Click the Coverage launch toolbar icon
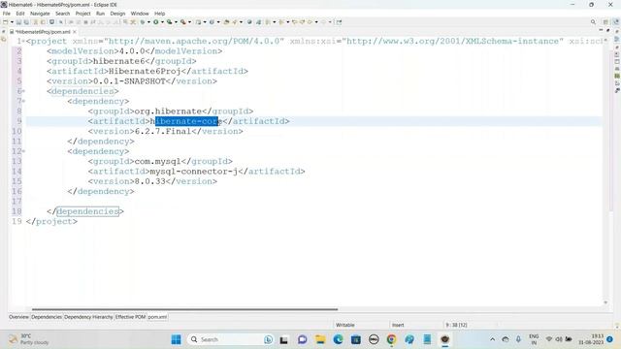 (x=170, y=22)
